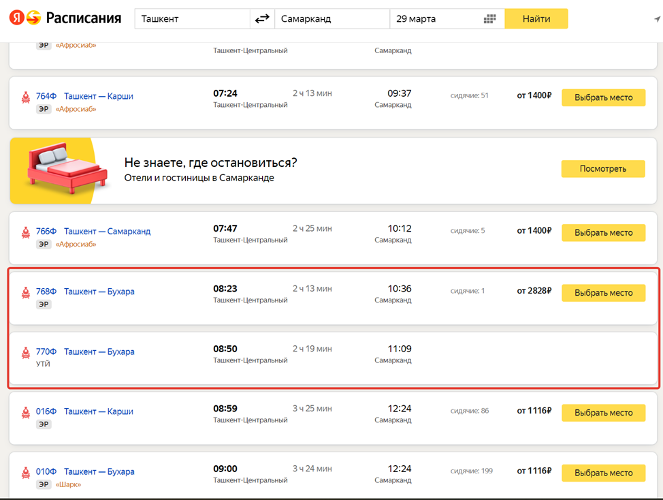Click the train icon for 764Ф

coord(26,97)
